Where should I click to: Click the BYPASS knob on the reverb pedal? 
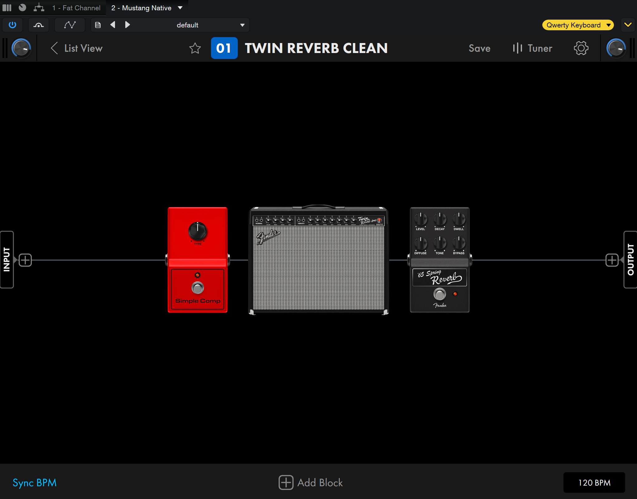(459, 243)
